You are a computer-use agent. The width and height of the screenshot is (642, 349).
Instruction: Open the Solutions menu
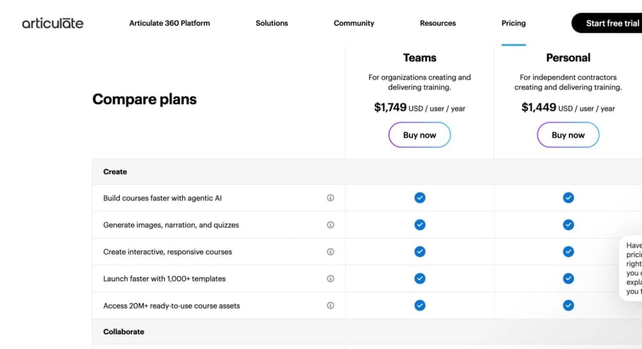tap(272, 23)
